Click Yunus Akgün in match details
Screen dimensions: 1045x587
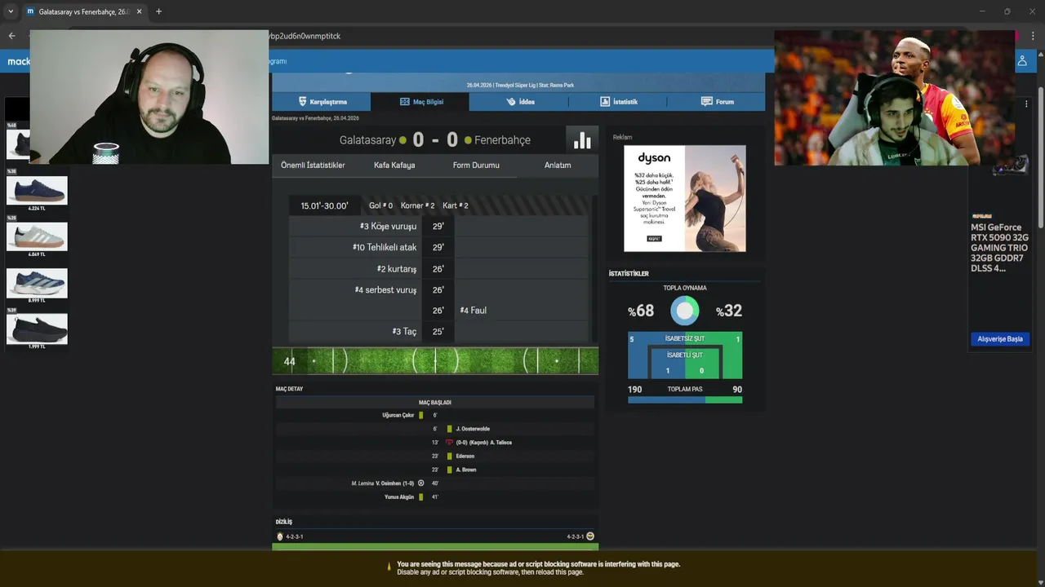pos(399,497)
